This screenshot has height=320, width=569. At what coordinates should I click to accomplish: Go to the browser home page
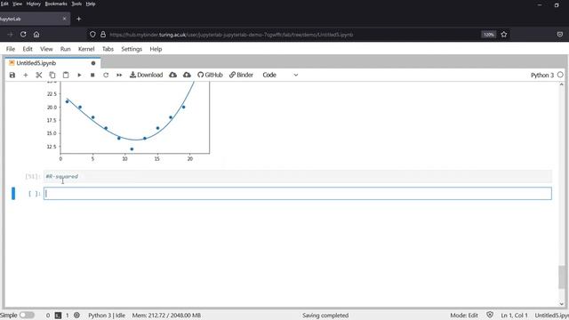pyautogui.click(x=36, y=35)
